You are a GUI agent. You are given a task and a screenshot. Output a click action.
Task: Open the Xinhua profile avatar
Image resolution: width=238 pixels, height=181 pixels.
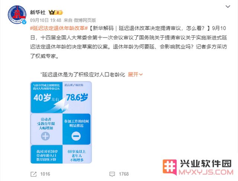coord(17,14)
